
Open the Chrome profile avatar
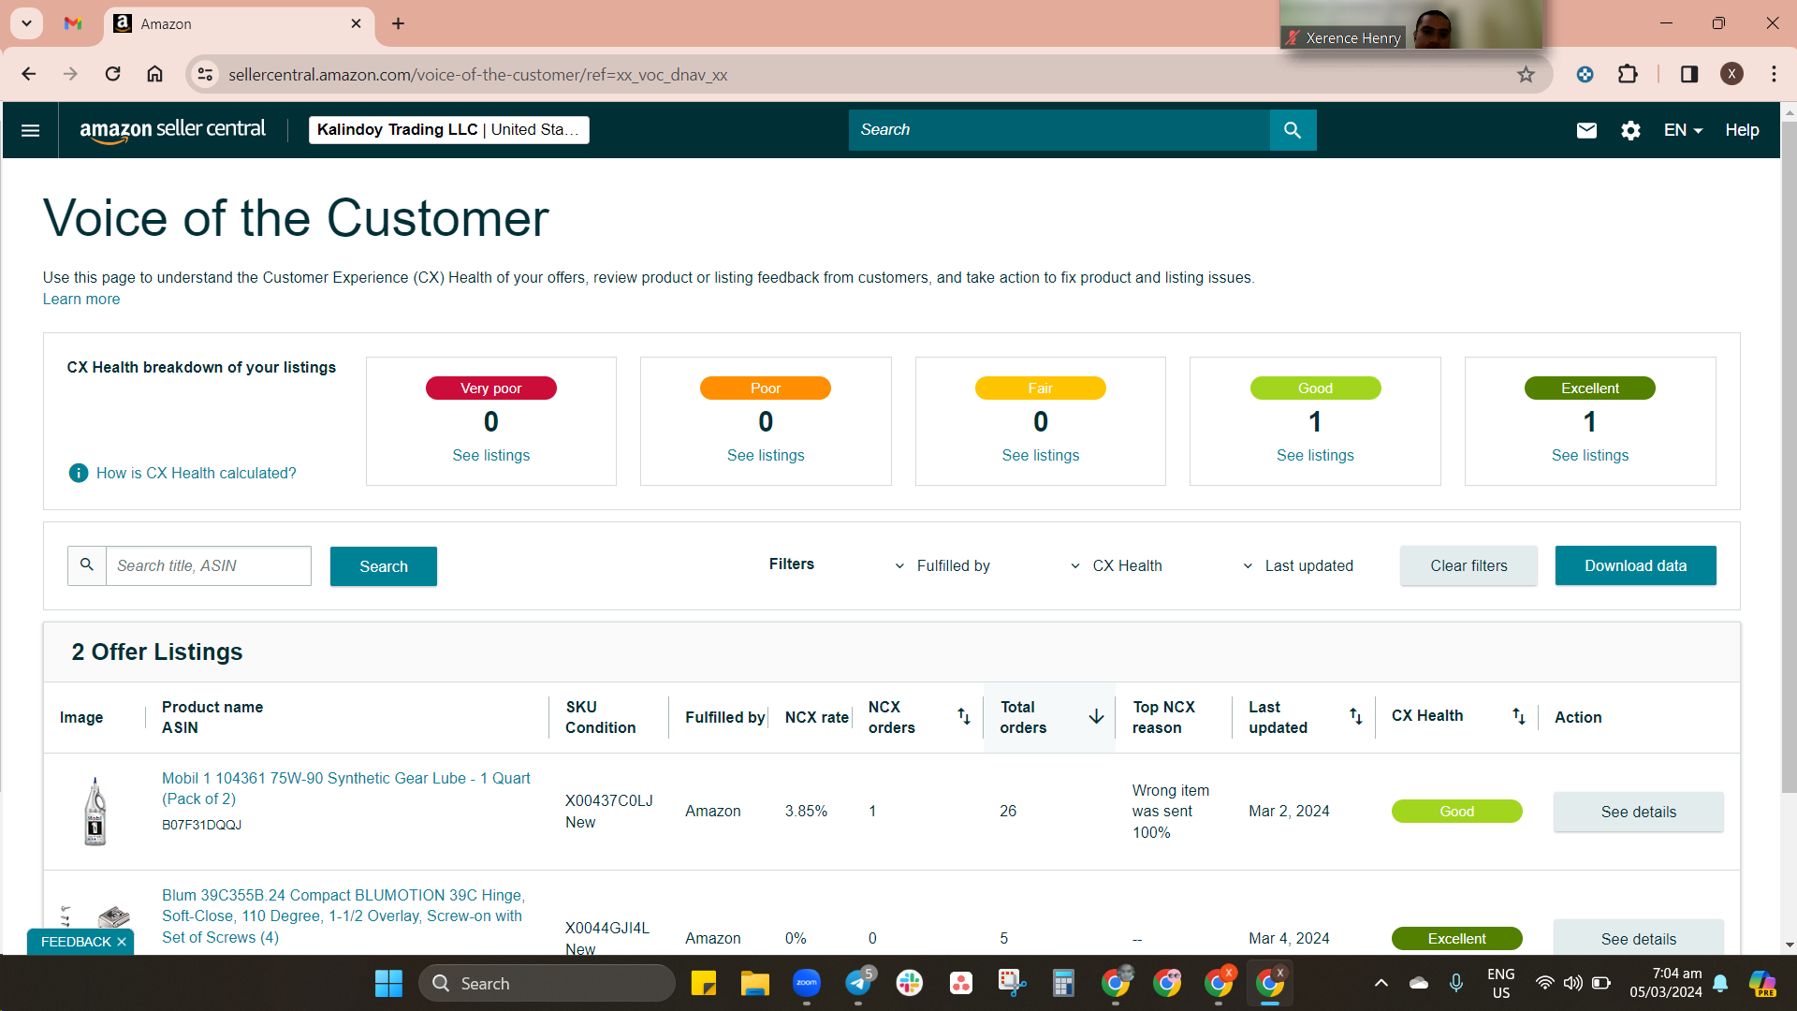tap(1731, 74)
